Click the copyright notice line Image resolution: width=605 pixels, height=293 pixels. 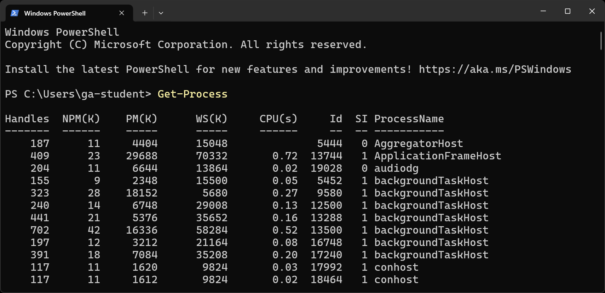click(186, 45)
